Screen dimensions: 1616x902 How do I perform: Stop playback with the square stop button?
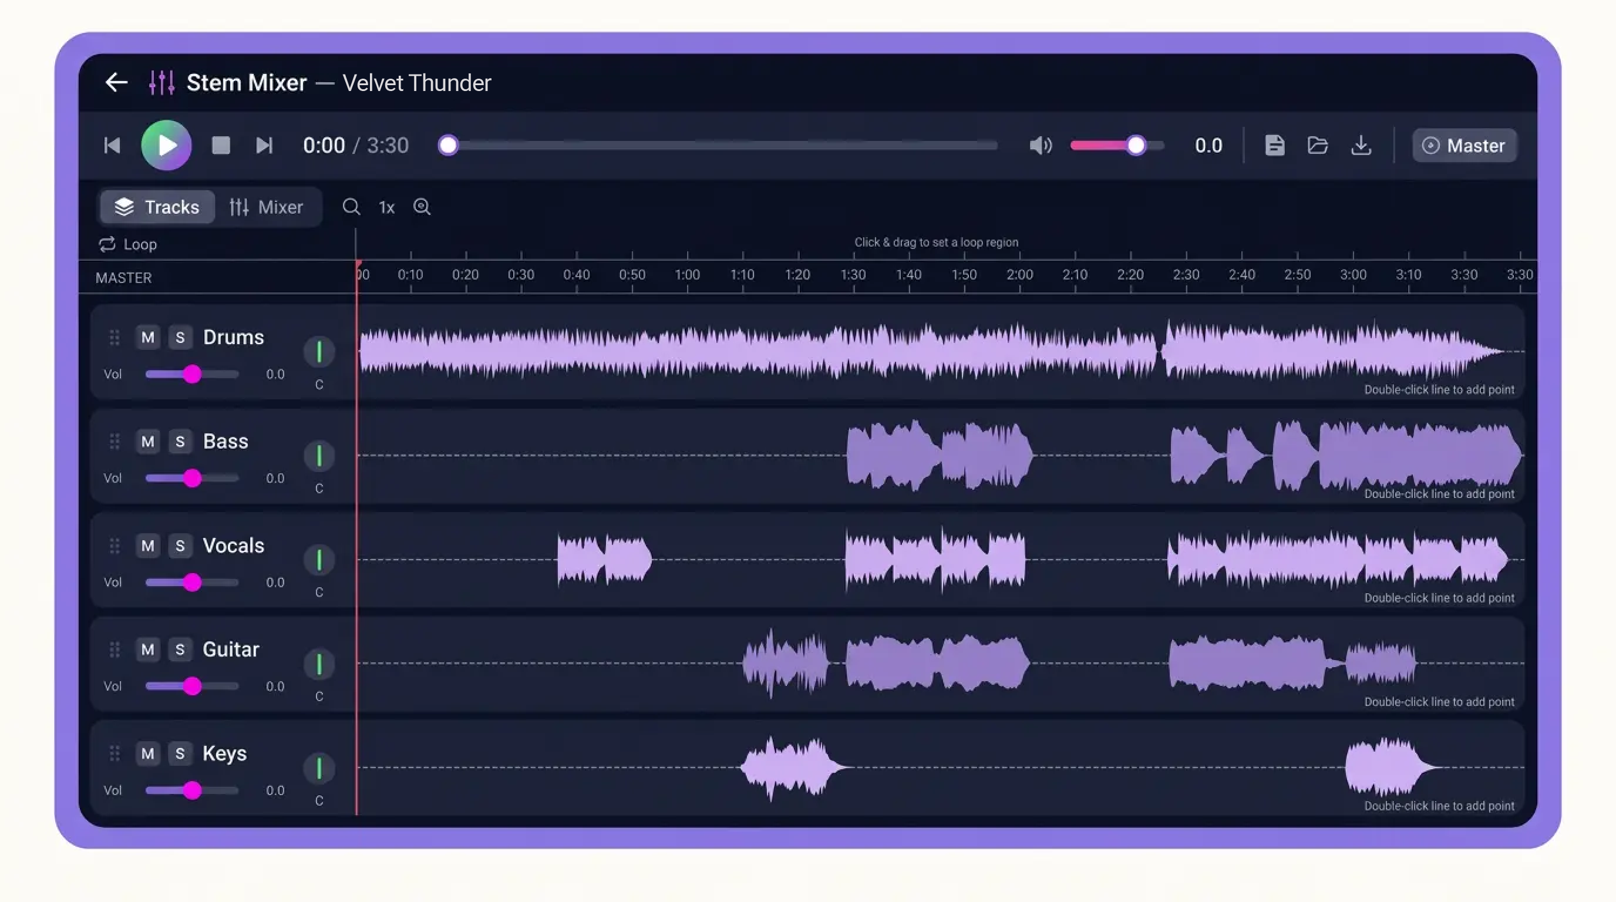click(221, 146)
